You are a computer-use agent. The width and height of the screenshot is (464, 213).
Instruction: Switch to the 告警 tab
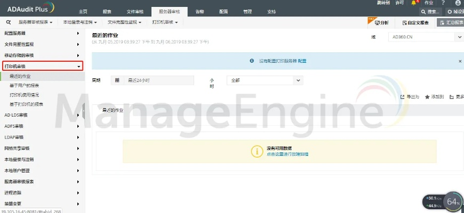click(x=199, y=11)
